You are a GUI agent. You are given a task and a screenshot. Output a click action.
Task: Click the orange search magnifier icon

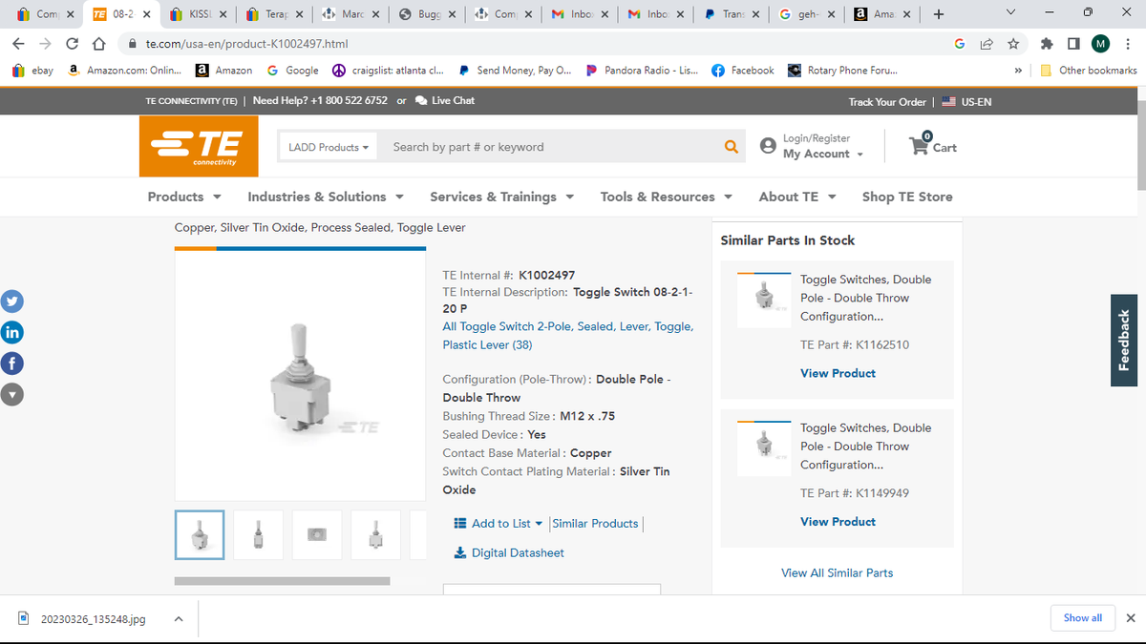click(x=731, y=147)
